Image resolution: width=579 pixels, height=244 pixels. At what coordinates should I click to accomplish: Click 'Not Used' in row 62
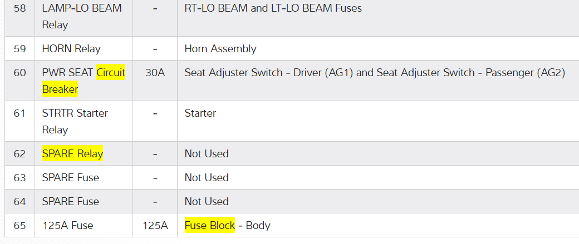pyautogui.click(x=207, y=153)
